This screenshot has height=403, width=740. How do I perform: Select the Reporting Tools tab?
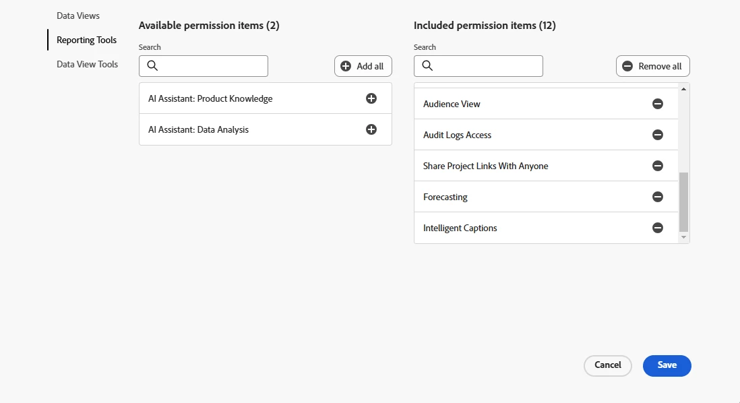tap(86, 40)
